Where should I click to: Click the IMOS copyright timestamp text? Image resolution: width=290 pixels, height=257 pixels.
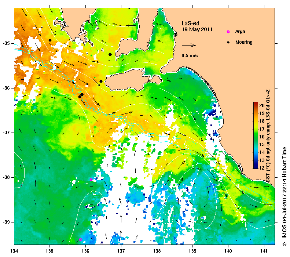(x=285, y=196)
